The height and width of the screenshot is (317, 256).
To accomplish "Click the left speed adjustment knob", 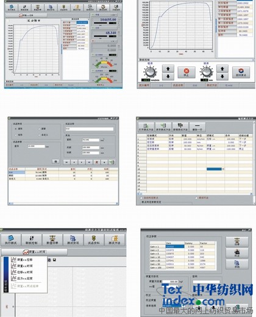I will click(x=151, y=72).
